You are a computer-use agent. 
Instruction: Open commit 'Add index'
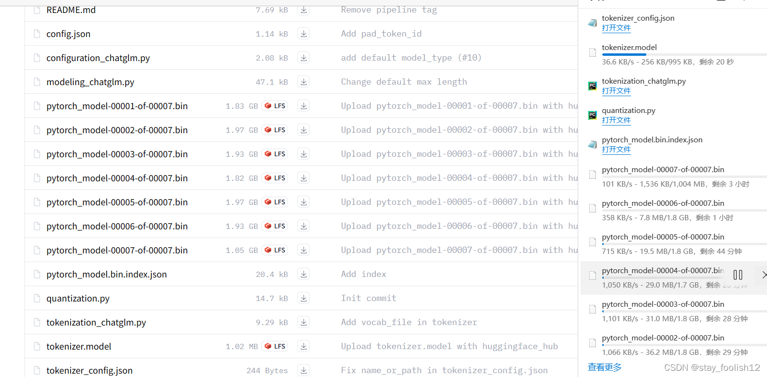pos(364,274)
